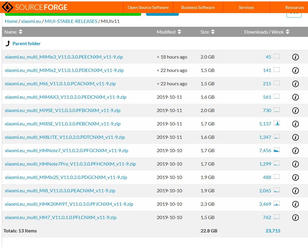Open info icon for MIMAX3 zip row
Image resolution: width=308 pixels, height=247 pixels.
click(x=296, y=97)
